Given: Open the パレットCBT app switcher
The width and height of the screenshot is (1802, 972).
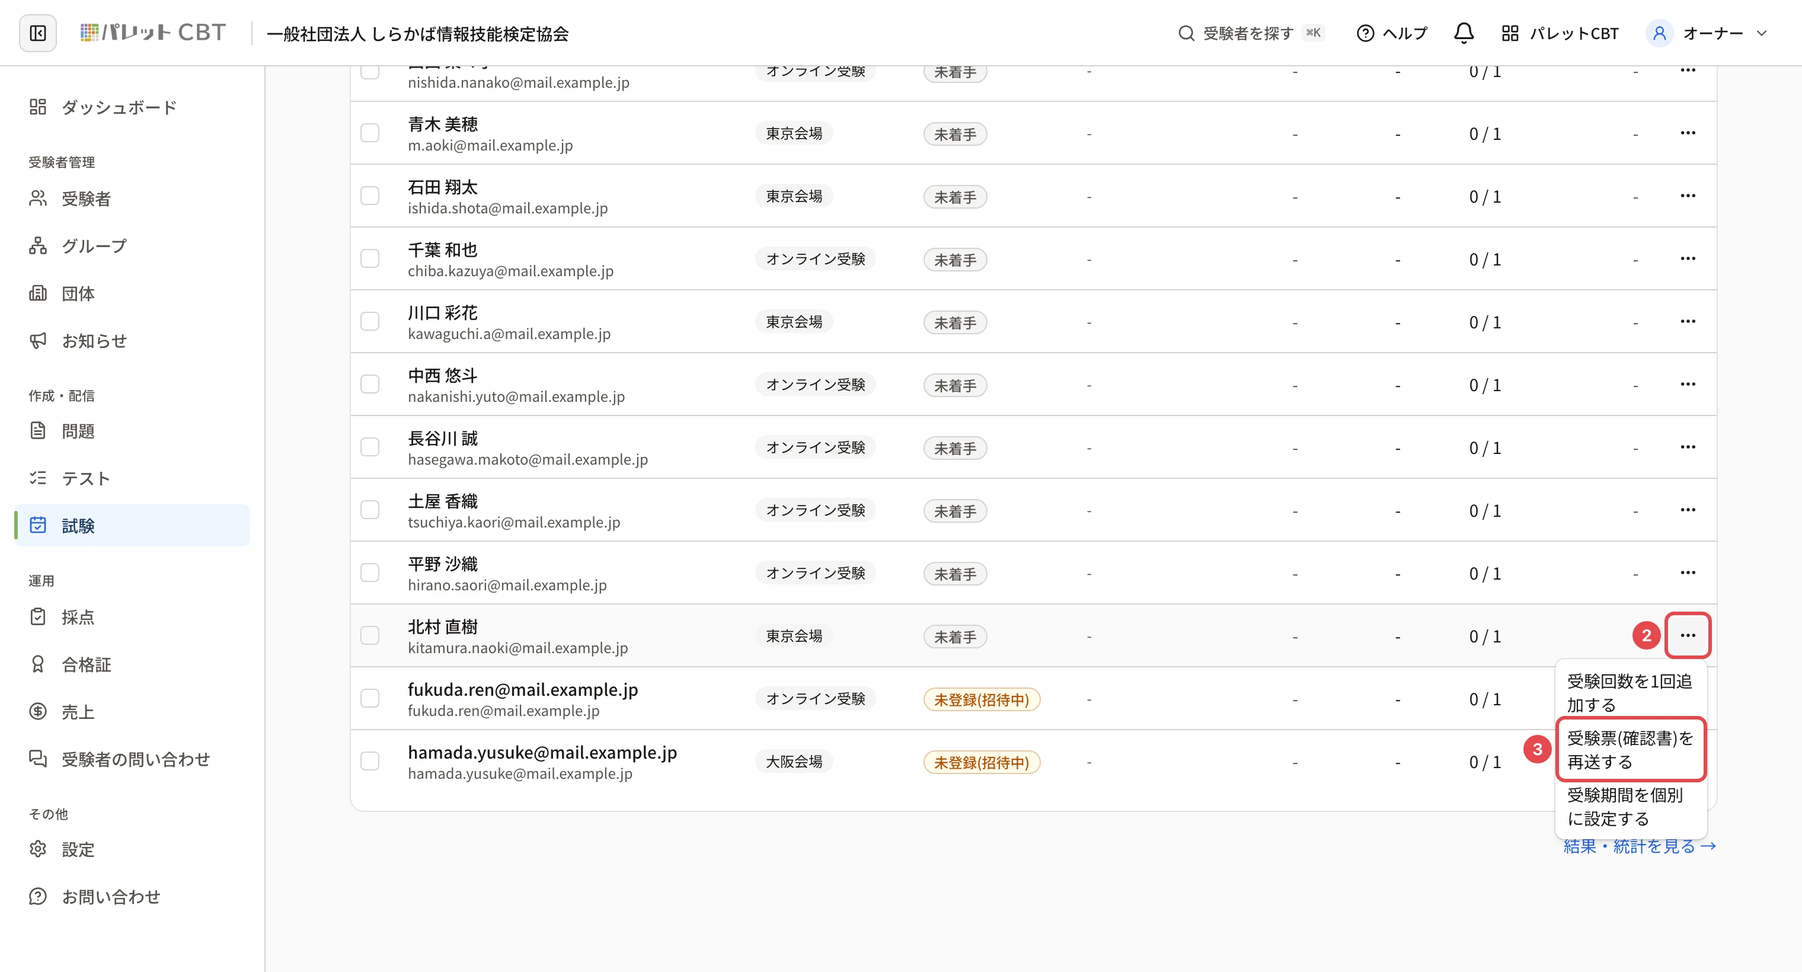Looking at the screenshot, I should point(1560,33).
